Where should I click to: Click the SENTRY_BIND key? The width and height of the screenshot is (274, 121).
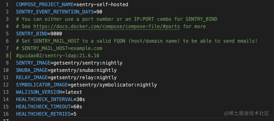[x=32, y=34]
